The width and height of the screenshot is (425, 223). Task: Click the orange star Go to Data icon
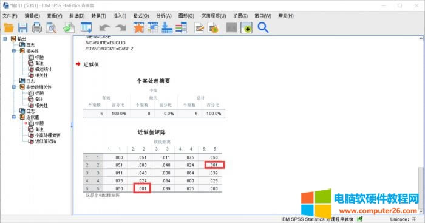[x=138, y=28]
